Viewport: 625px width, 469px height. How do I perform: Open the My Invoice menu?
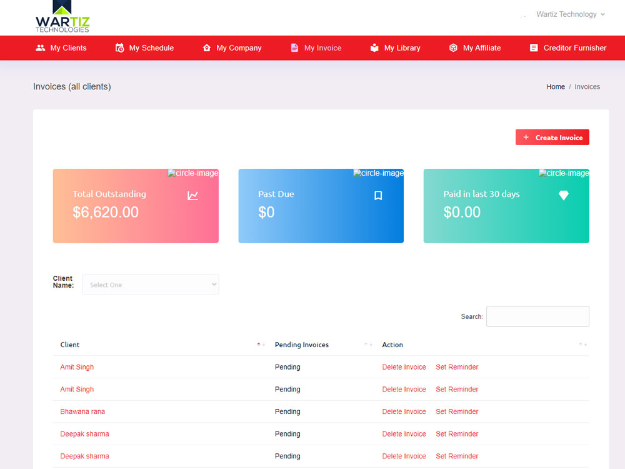[316, 48]
